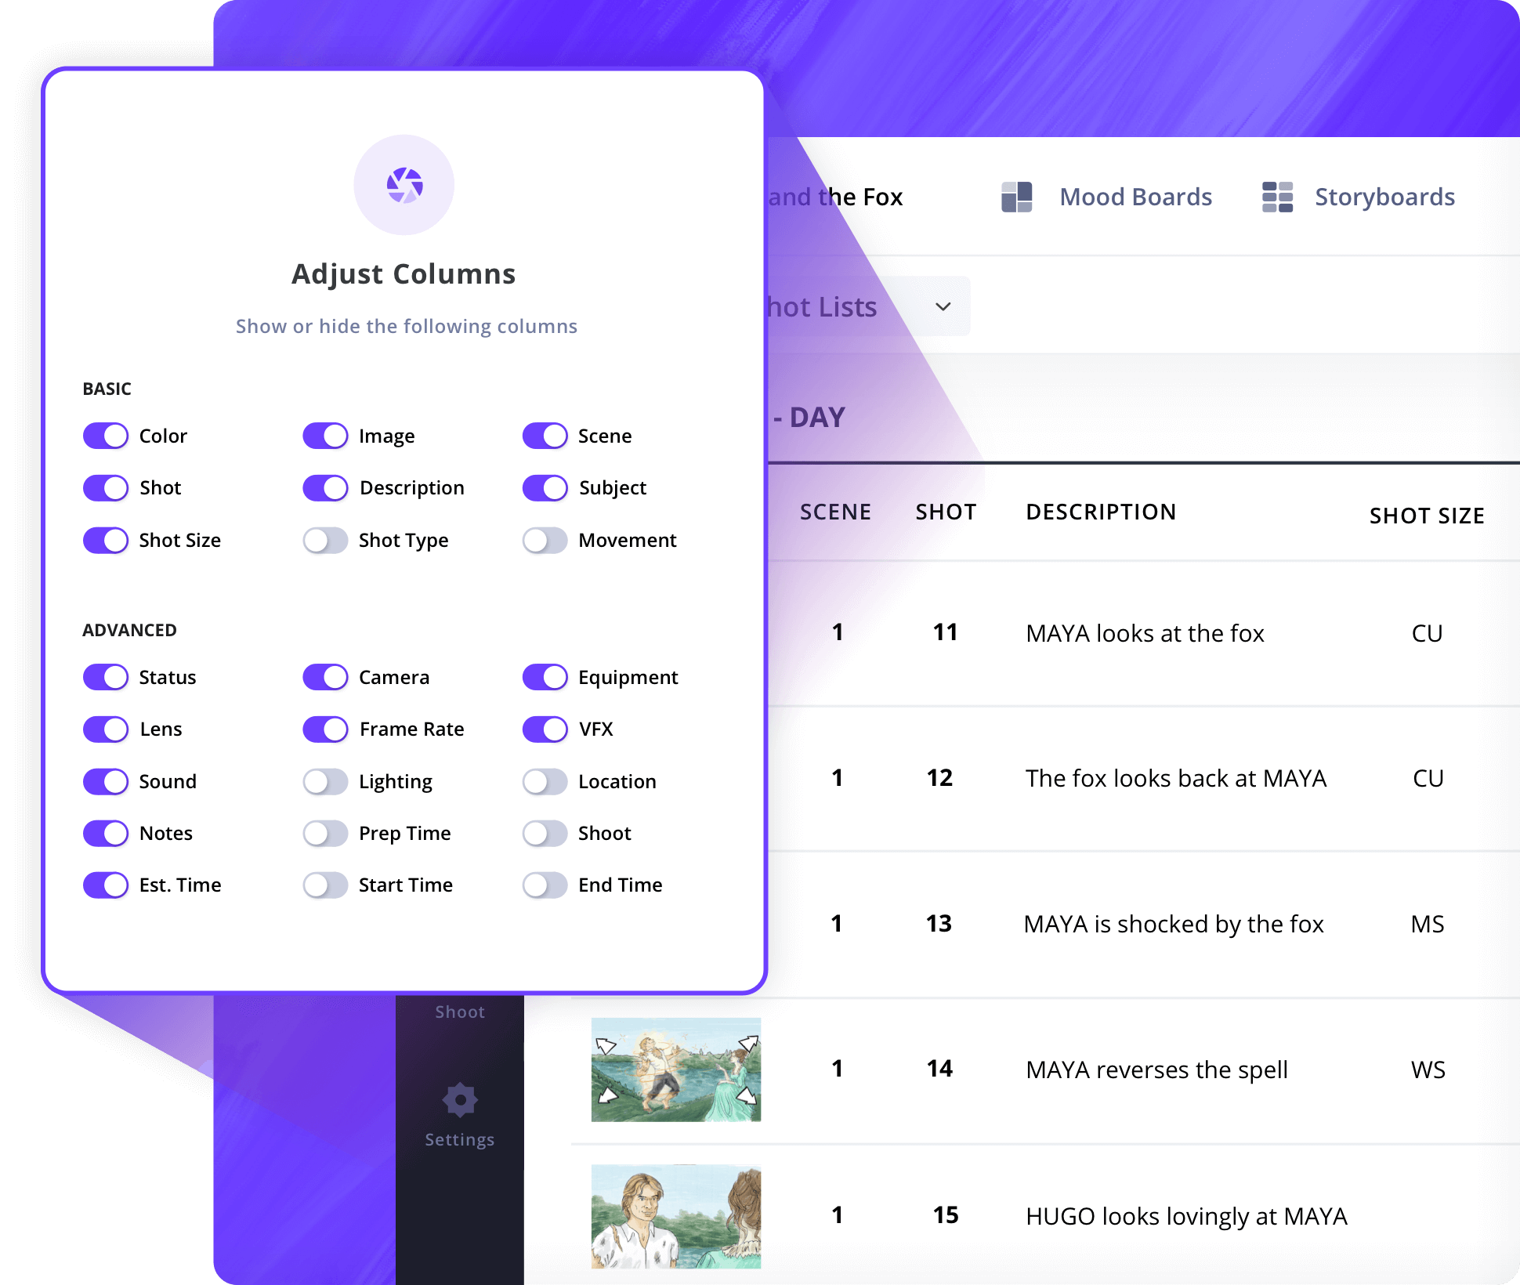This screenshot has width=1520, height=1285.
Task: Enable the Movement column toggle
Action: pos(545,540)
